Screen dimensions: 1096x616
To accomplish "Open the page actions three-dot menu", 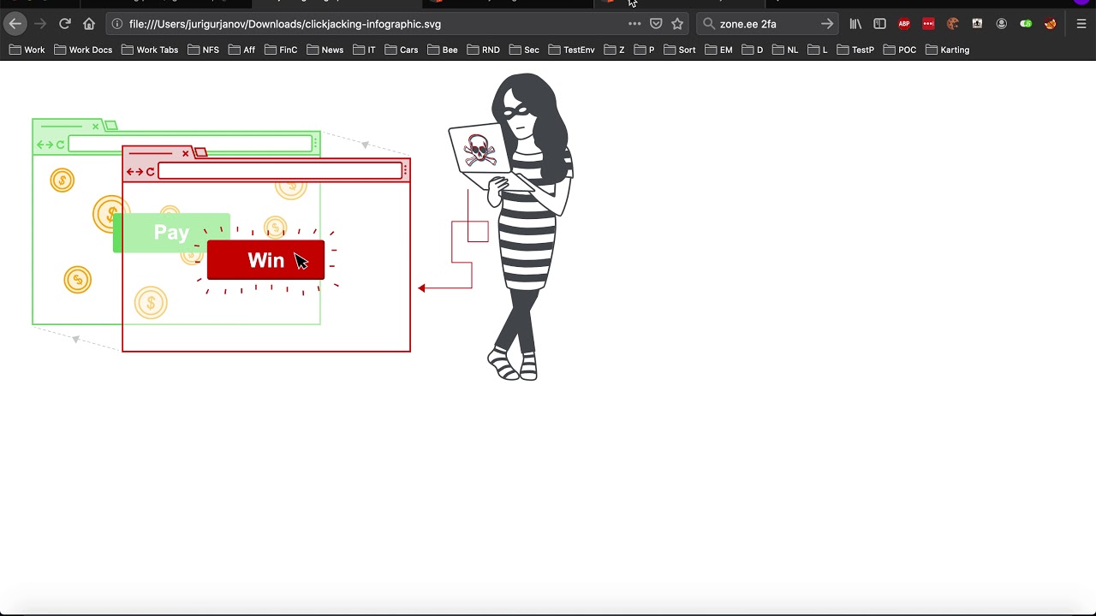I will 634,24.
